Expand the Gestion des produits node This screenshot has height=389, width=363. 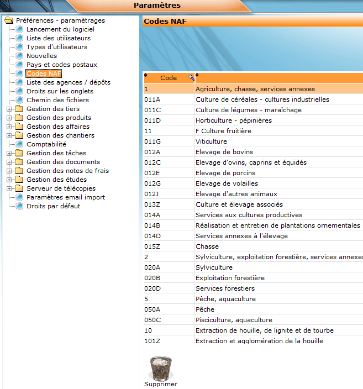click(9, 118)
